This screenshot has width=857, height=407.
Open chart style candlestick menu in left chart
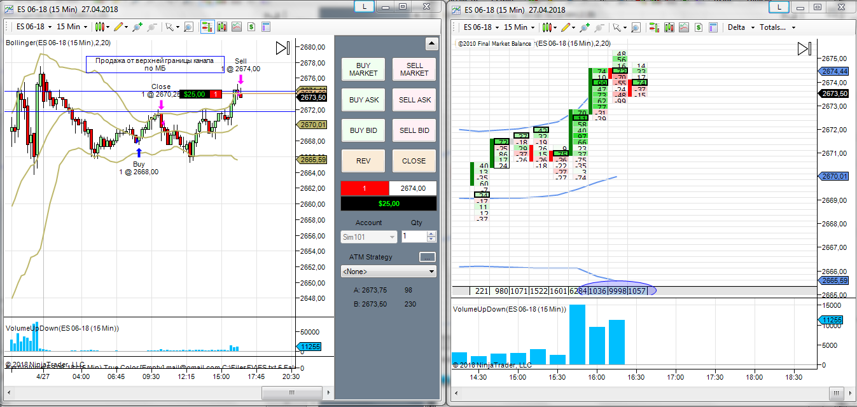(x=102, y=27)
